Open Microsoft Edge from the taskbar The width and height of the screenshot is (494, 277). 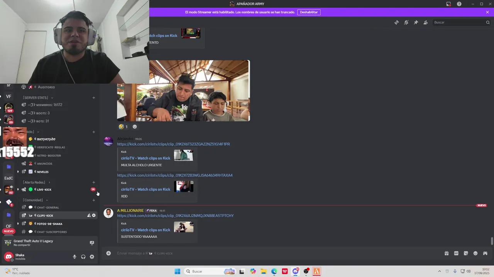[x=274, y=271]
